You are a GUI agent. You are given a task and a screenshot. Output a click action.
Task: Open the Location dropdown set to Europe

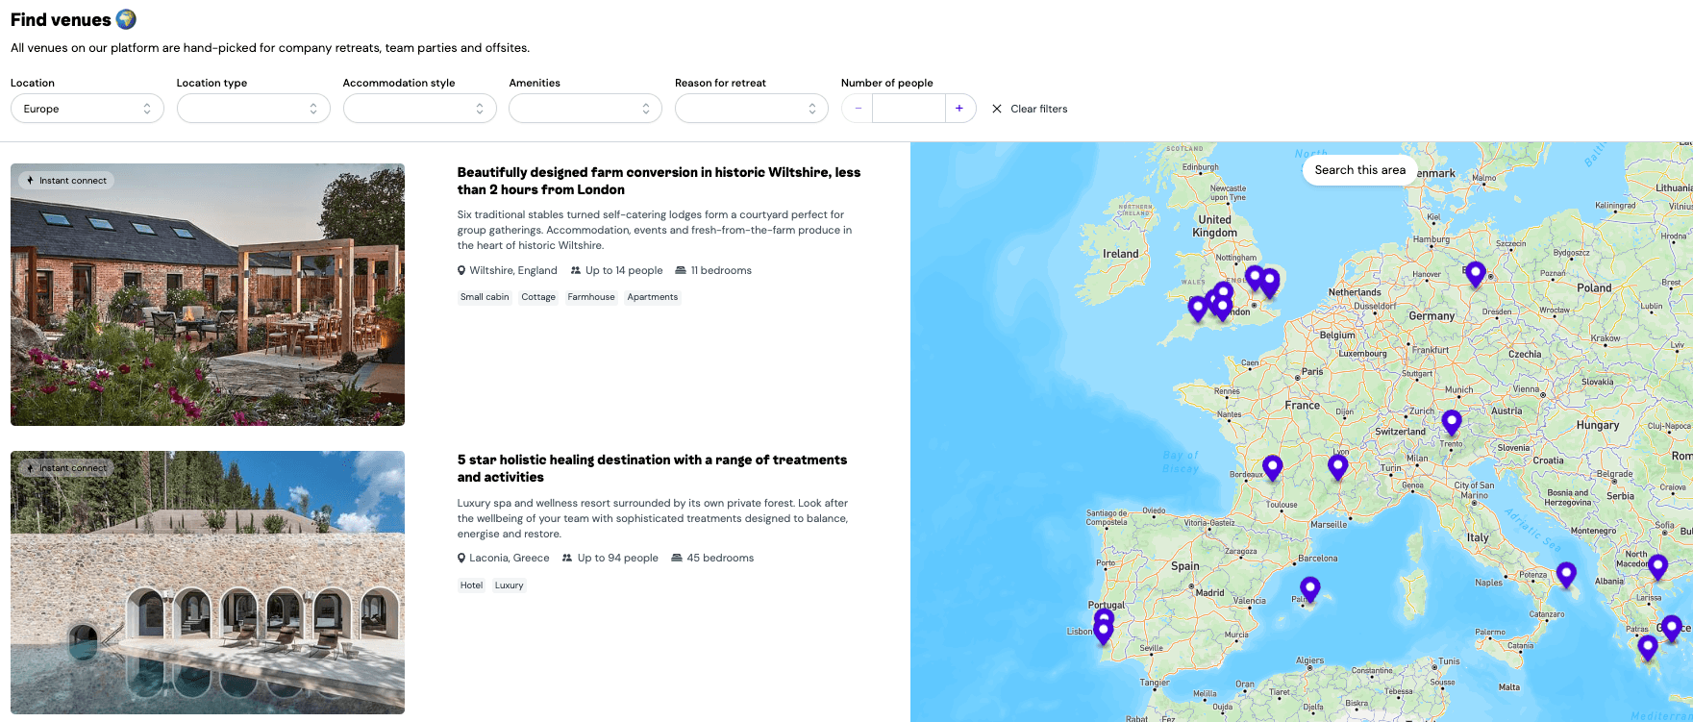(87, 109)
